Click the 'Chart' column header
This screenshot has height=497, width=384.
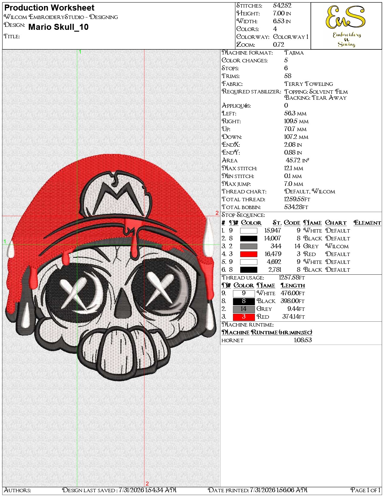click(x=336, y=223)
